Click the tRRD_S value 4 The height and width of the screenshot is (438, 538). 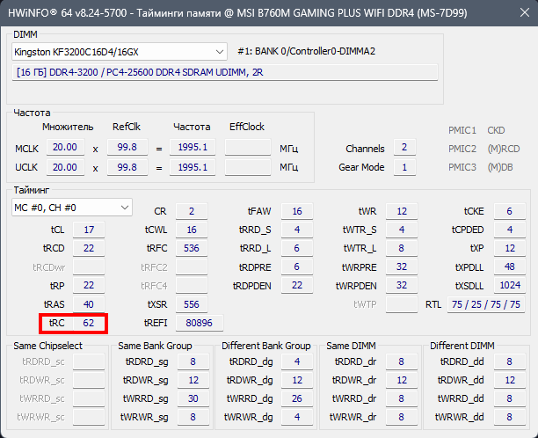coord(297,230)
